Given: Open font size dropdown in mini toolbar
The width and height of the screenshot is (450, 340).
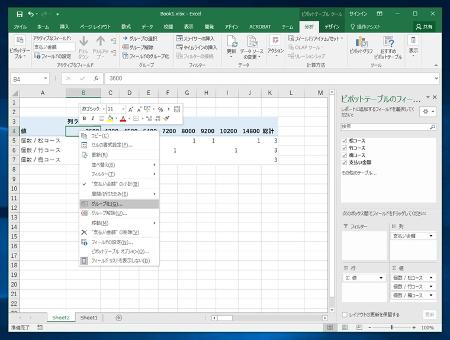Looking at the screenshot, I should [x=123, y=109].
